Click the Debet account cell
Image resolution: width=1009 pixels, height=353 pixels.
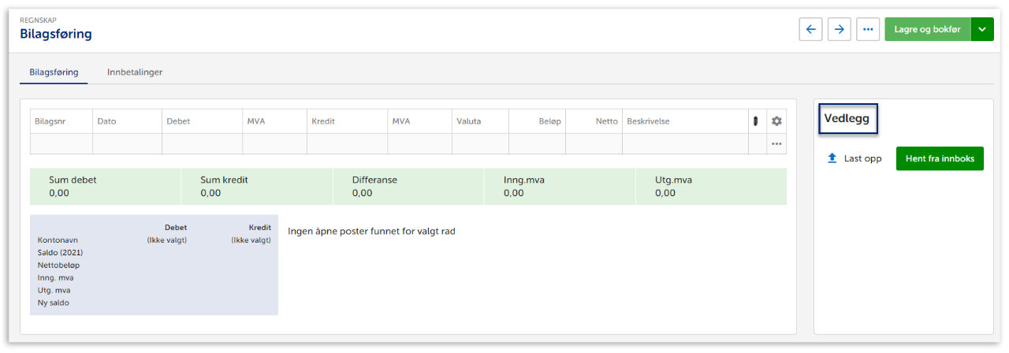click(x=202, y=144)
